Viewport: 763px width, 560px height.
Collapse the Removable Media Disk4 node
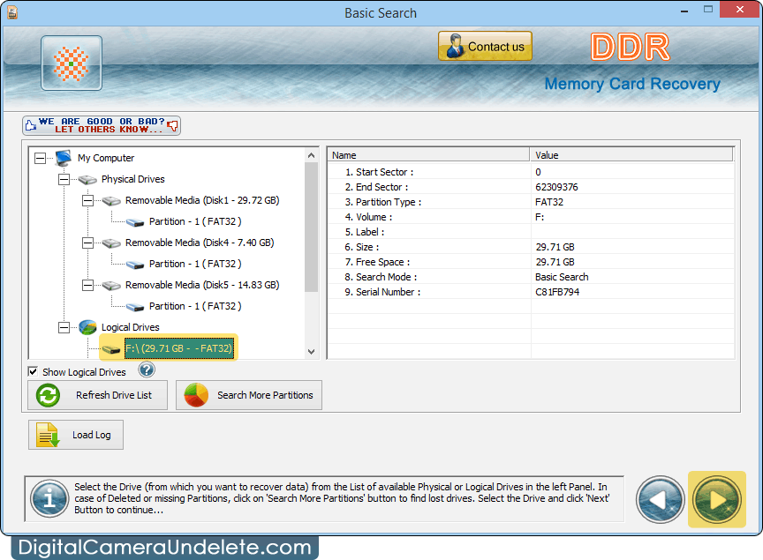[x=87, y=243]
